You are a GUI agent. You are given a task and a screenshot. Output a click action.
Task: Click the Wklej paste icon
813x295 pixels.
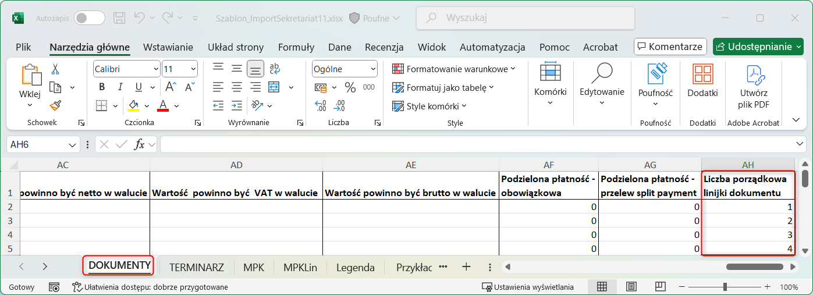click(30, 76)
